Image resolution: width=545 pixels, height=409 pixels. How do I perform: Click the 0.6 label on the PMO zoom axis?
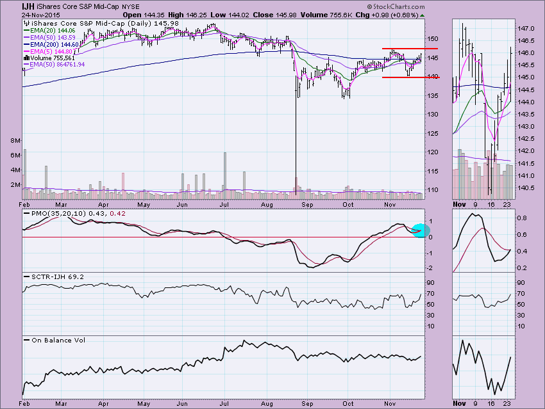pyautogui.click(x=523, y=235)
